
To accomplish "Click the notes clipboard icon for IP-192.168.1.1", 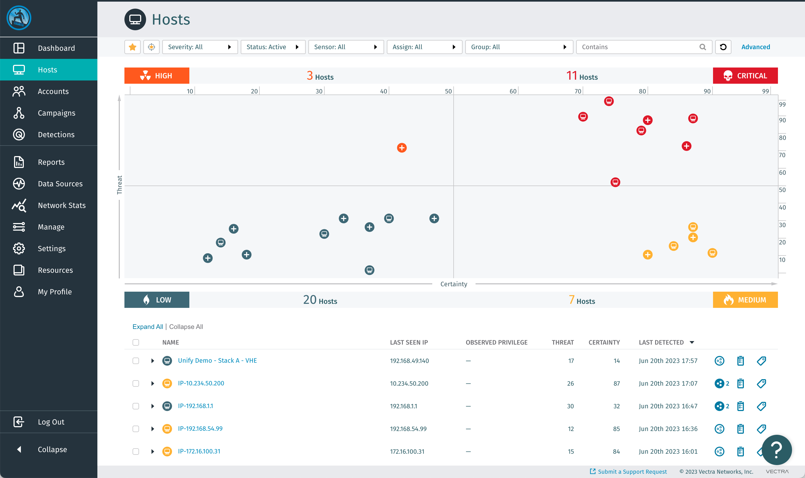I will click(x=740, y=406).
